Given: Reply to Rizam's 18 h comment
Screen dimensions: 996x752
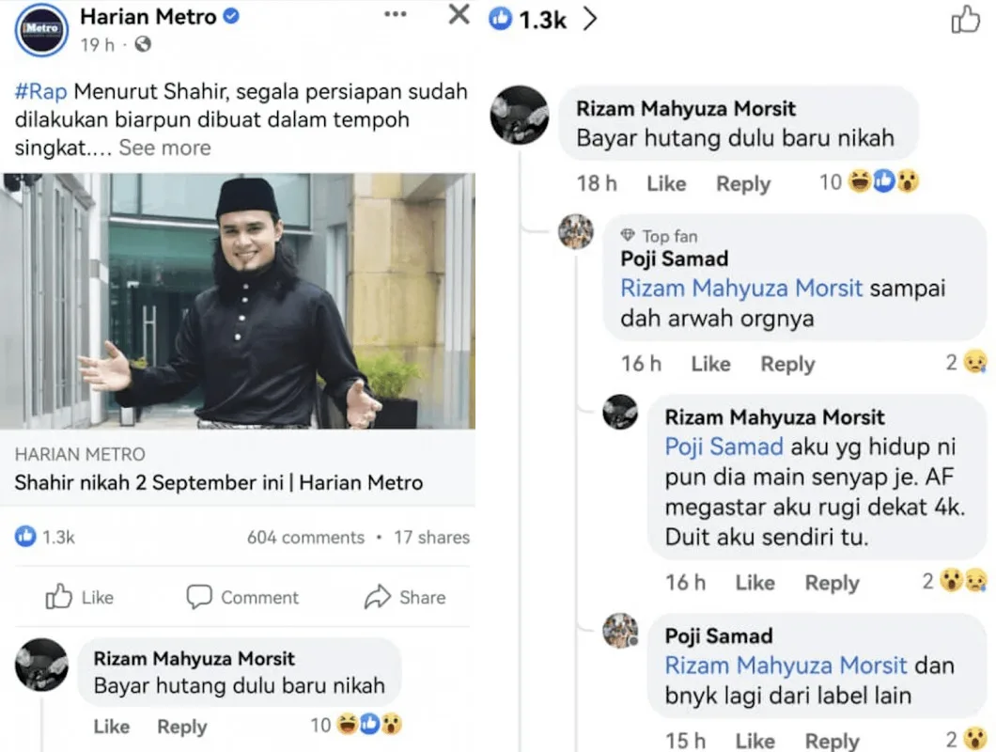Looking at the screenshot, I should [742, 183].
